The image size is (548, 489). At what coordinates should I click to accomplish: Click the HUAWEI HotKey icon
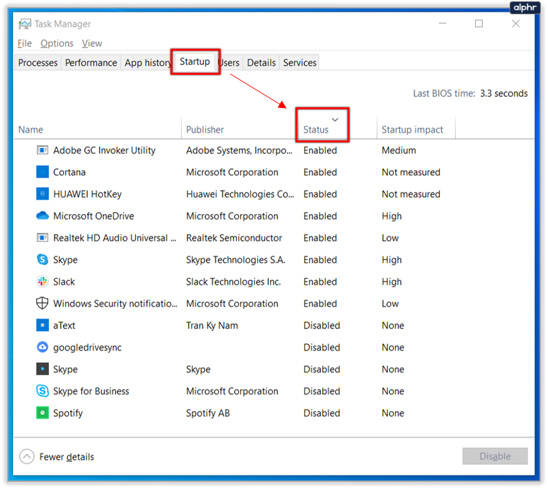42,194
